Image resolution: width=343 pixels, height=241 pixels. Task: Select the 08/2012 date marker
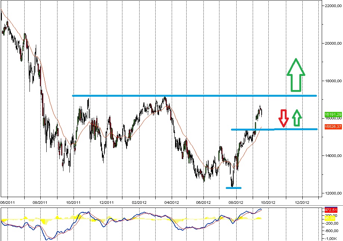pyautogui.click(x=236, y=202)
